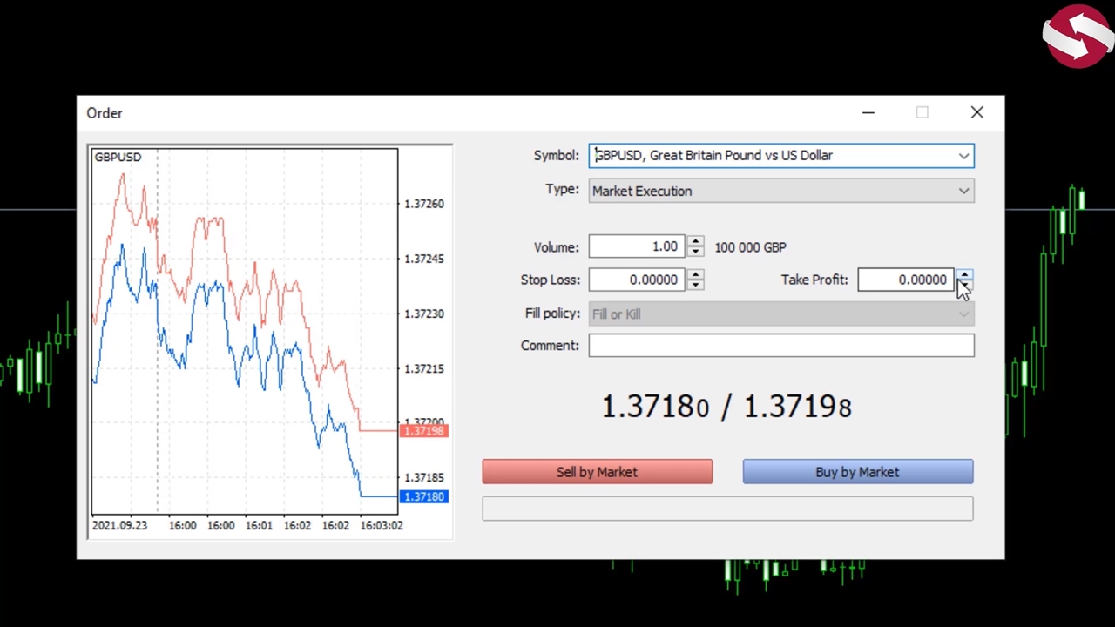Click the Stop Loss value field
The width and height of the screenshot is (1115, 627).
pyautogui.click(x=636, y=280)
